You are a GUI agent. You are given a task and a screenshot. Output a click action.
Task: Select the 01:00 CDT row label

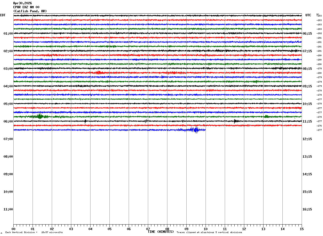tap(8, 33)
